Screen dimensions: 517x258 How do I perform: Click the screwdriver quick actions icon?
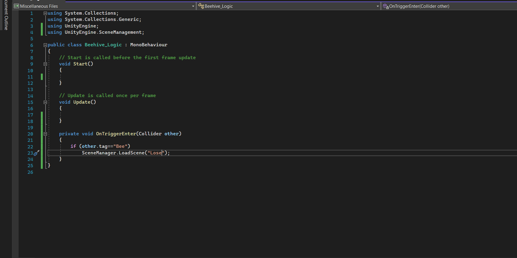pyautogui.click(x=37, y=153)
